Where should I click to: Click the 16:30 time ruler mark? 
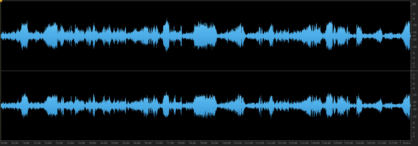371,143
